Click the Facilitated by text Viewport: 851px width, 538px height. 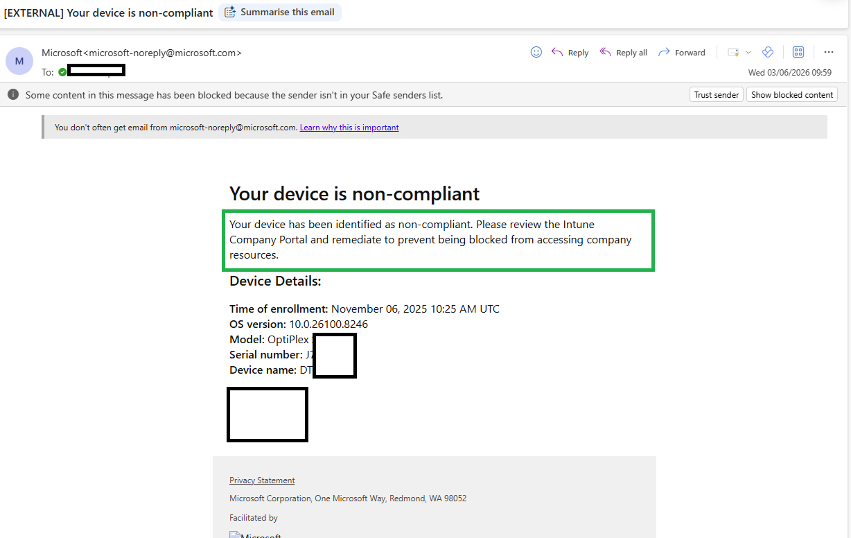tap(254, 518)
